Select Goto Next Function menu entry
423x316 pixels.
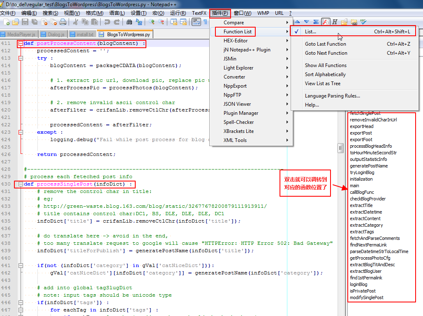click(326, 53)
